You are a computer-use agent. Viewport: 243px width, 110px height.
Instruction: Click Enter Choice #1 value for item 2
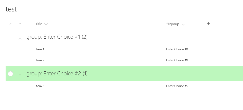click(x=177, y=60)
